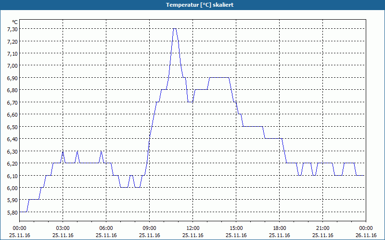Select the 6,90 y-axis label
385x240 pixels.
(13, 78)
